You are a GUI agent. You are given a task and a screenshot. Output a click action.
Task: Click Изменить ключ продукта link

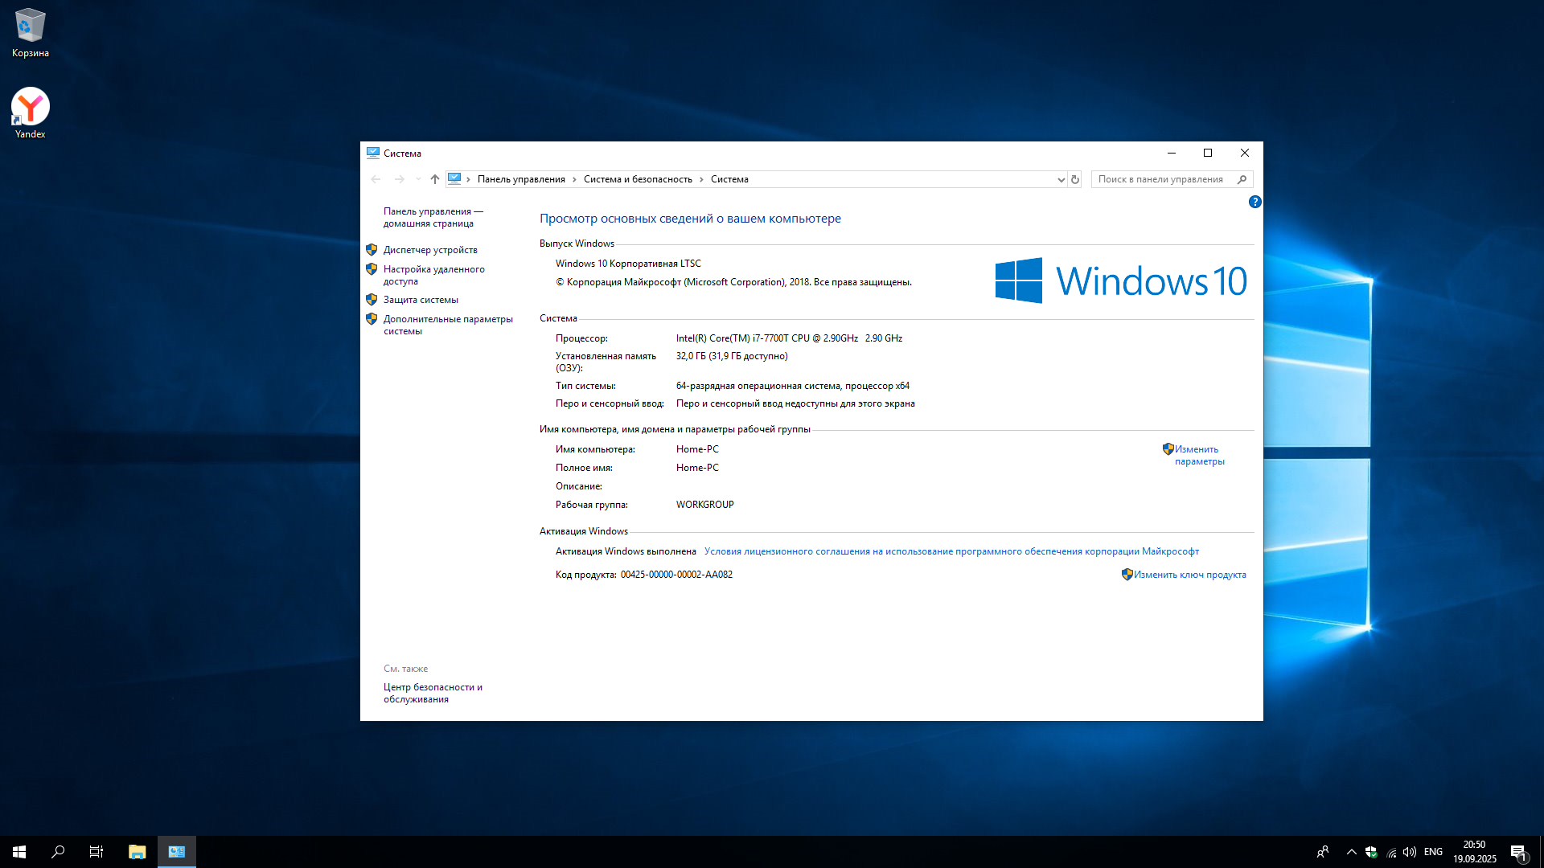[1189, 575]
